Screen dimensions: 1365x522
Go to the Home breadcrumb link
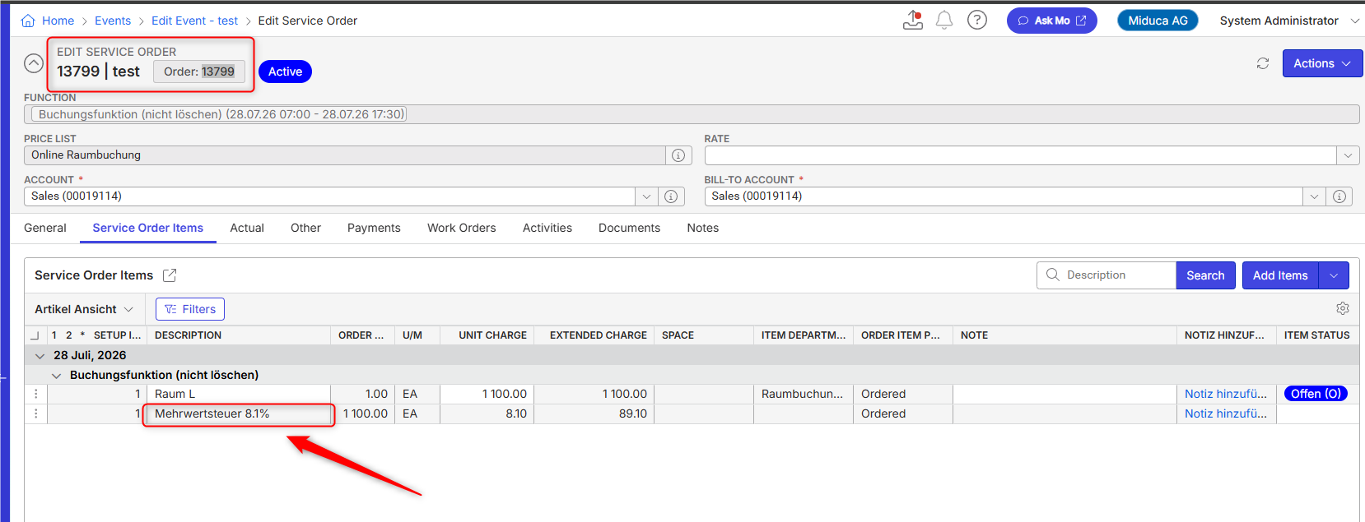tap(58, 21)
